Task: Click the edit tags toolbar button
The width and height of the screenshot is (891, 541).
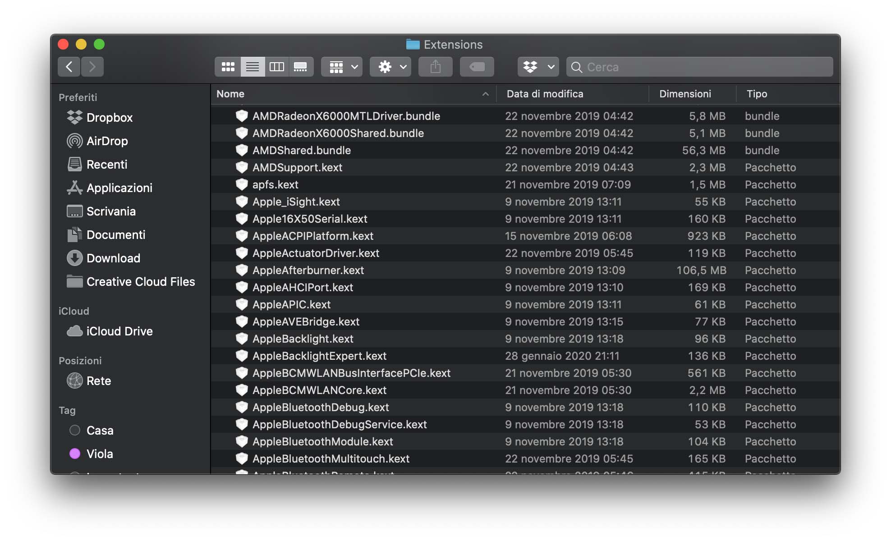Action: [477, 67]
